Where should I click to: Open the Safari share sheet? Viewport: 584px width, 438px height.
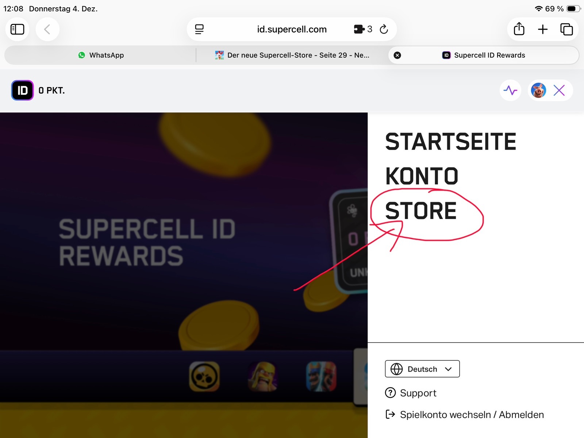[519, 29]
